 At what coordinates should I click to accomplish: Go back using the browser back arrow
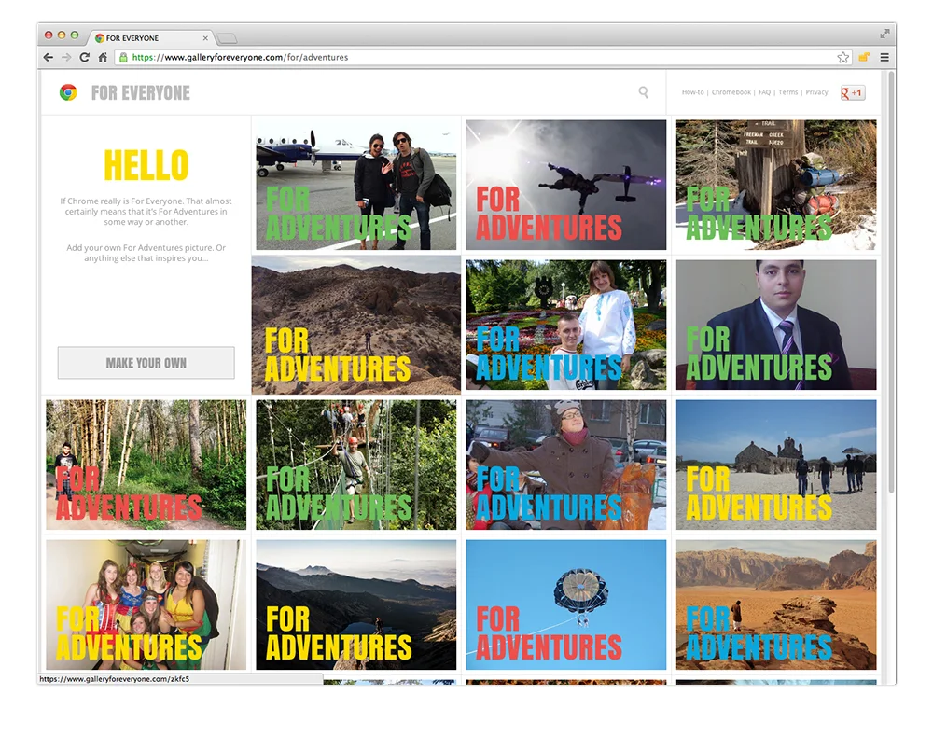[x=49, y=57]
